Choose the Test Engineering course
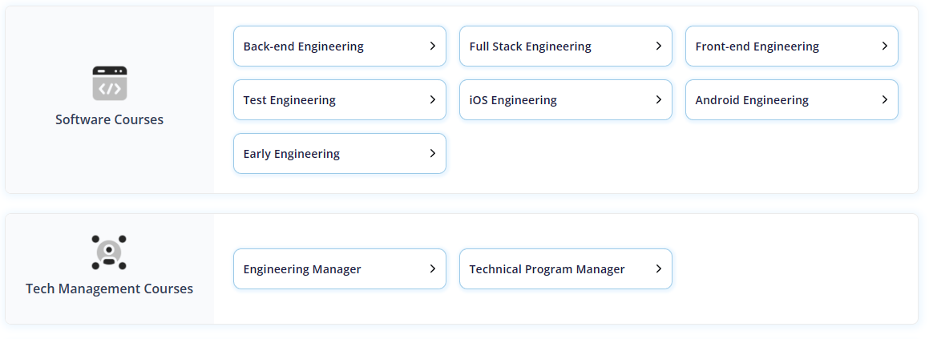The width and height of the screenshot is (929, 339). (x=340, y=100)
